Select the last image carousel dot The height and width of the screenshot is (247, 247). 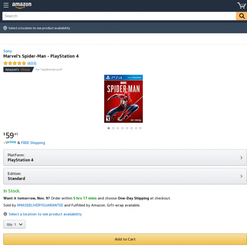[136, 128]
